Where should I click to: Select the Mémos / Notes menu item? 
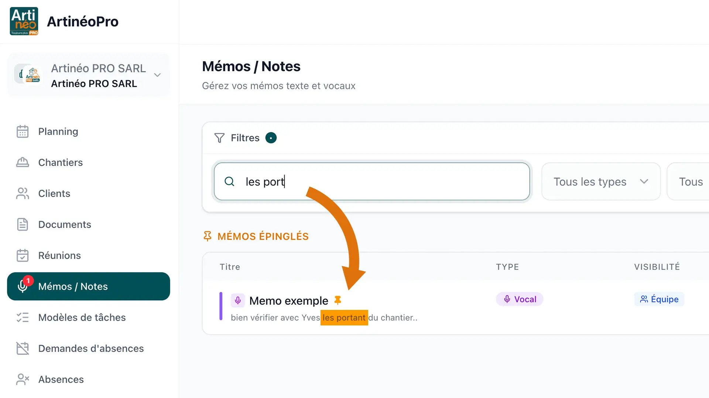[x=89, y=286]
